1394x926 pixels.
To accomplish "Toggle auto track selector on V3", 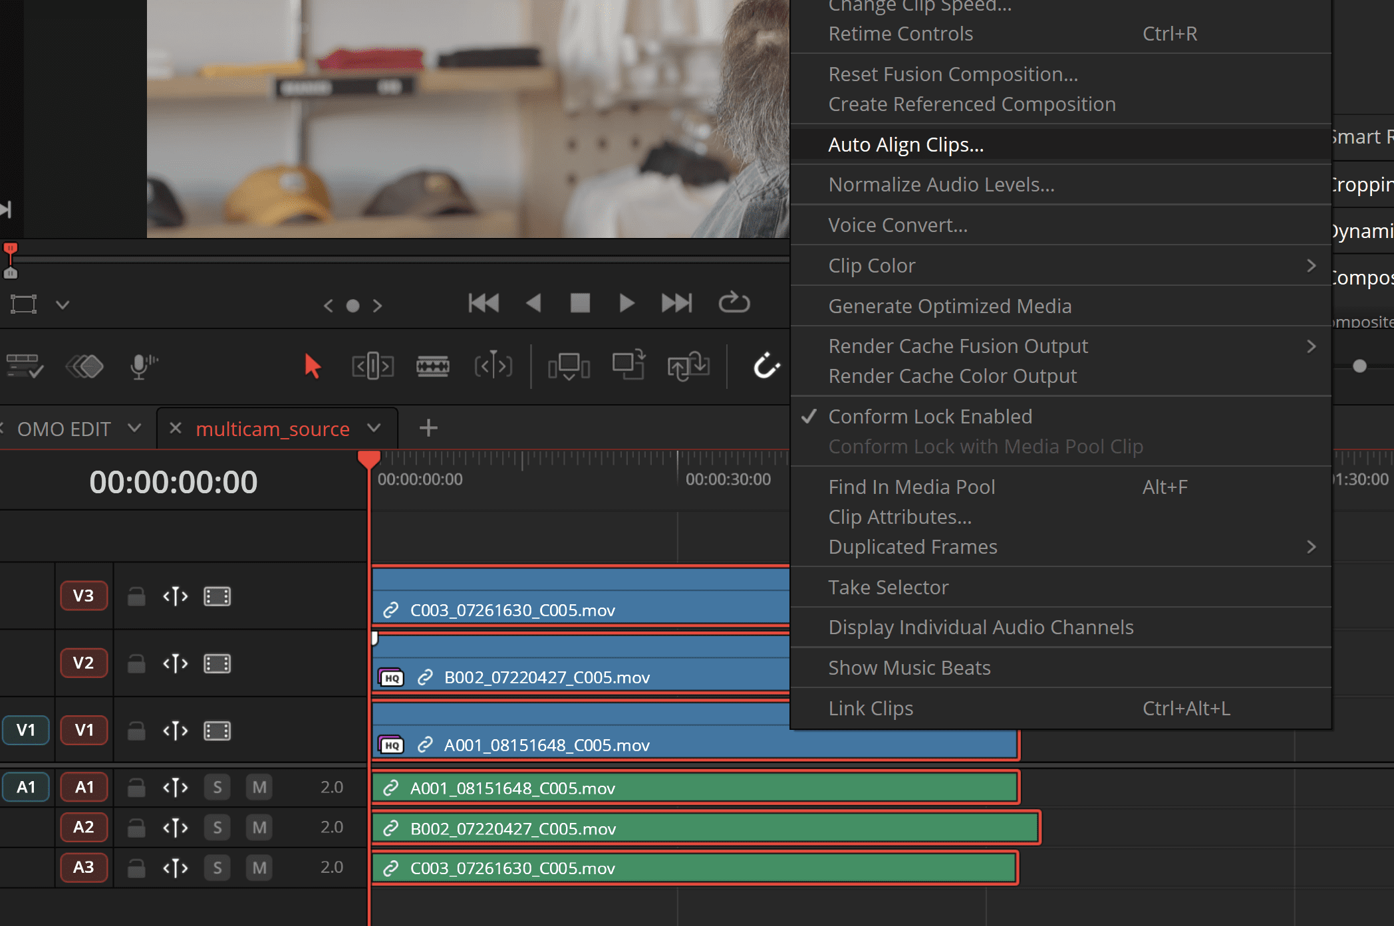I will coord(176,596).
